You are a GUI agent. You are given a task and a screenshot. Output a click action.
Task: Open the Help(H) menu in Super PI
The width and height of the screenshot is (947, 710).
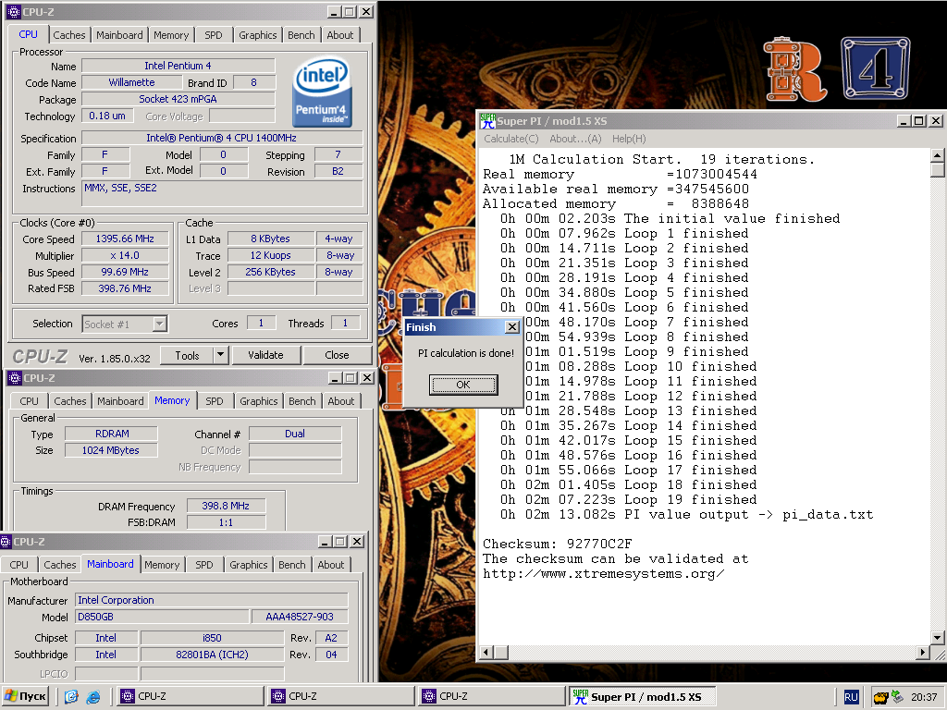[629, 139]
